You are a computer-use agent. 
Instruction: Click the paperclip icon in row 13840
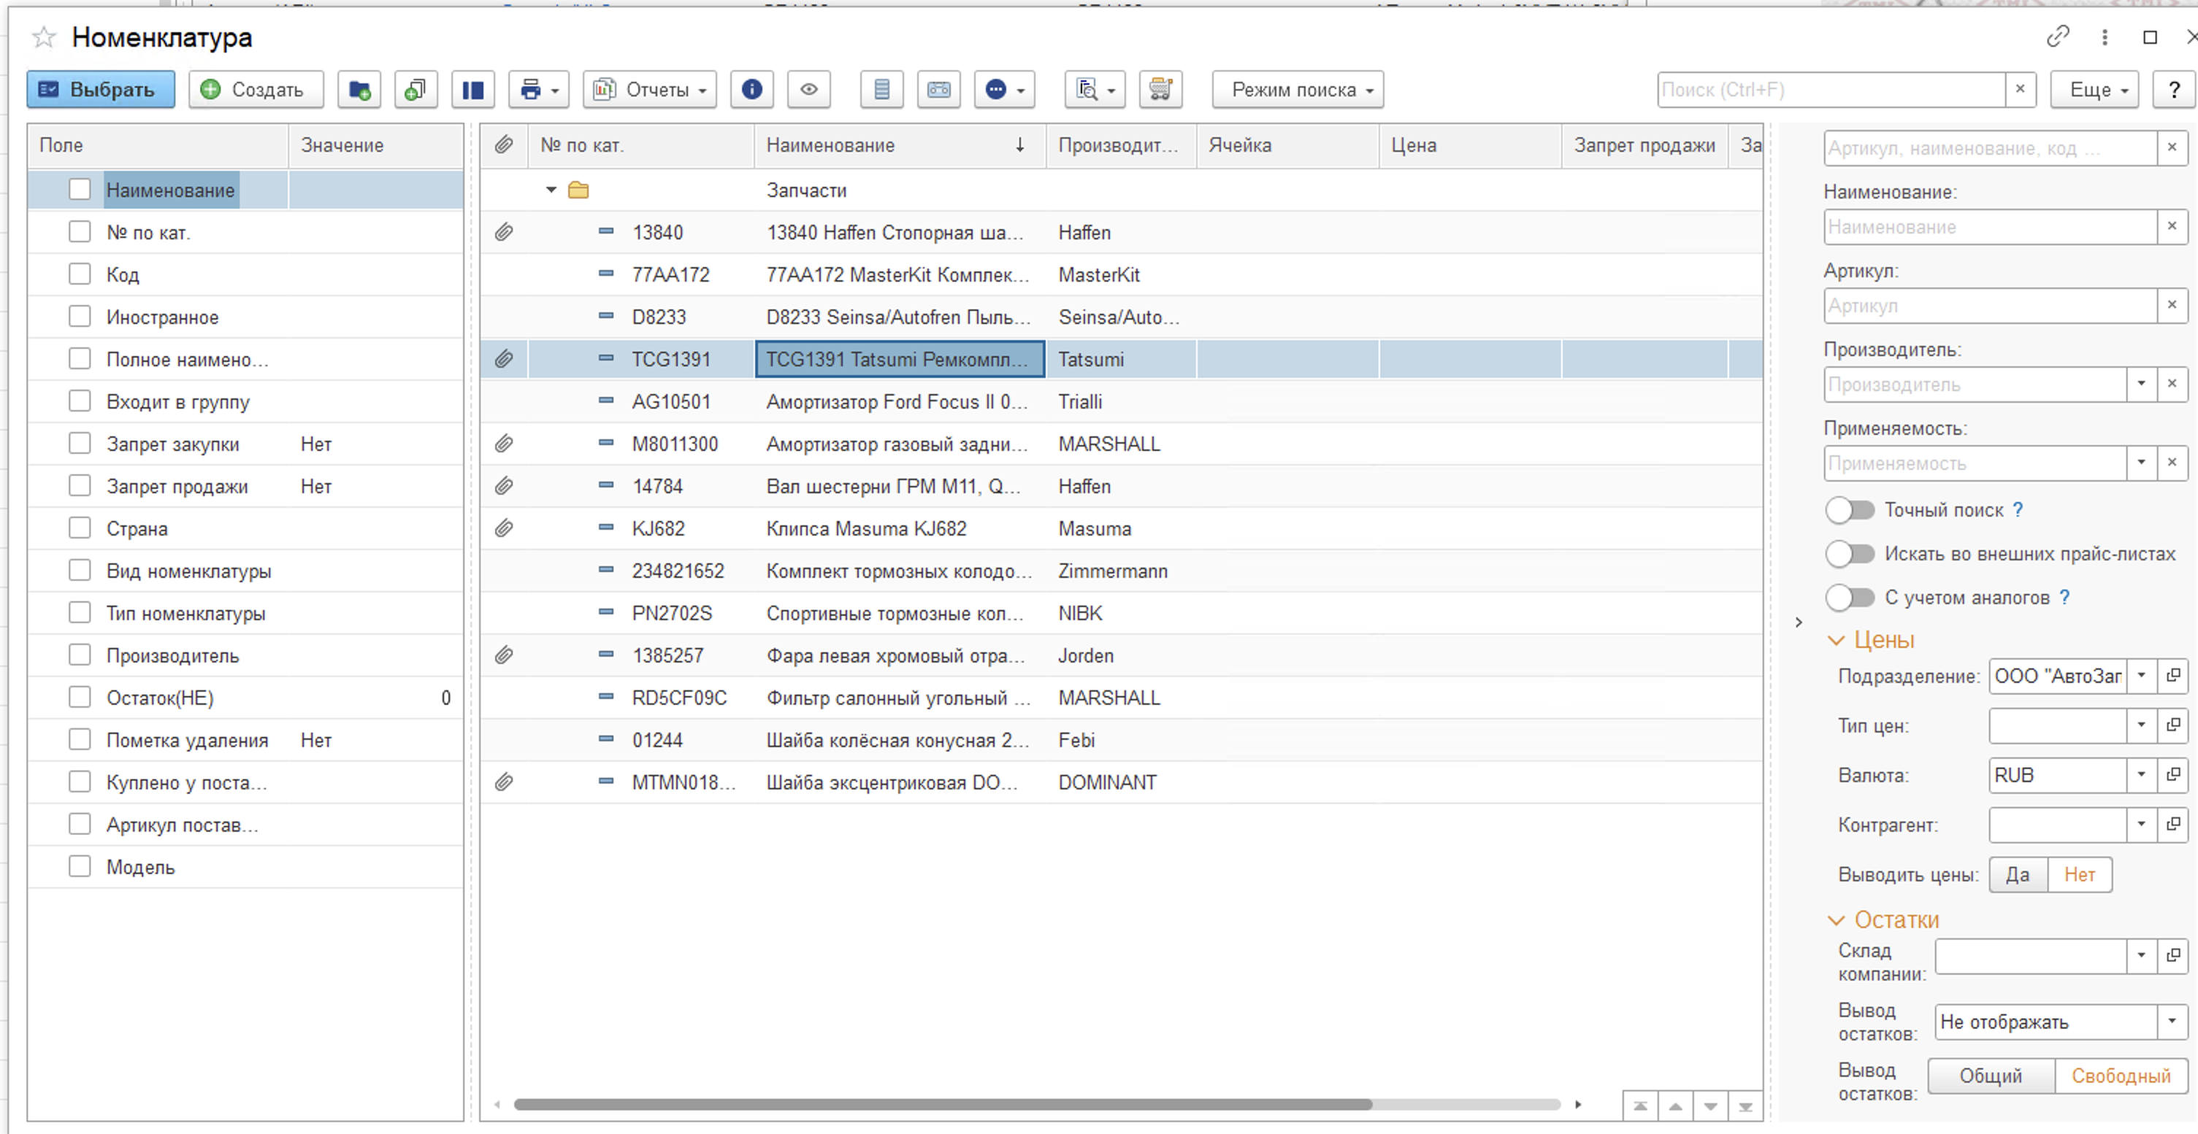pos(505,232)
